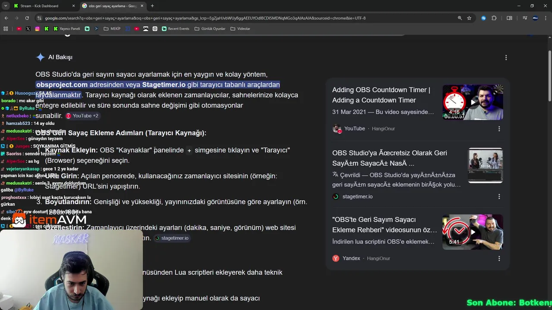Open the X (Twitter) bookmark
Viewport: 552px width, 310px height.
[28, 29]
